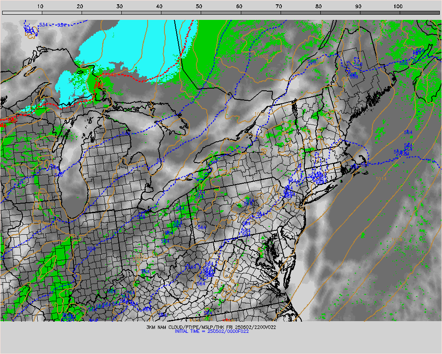442x354 pixels.
Task: Click the blue "552" thickness contour label
Action: (161, 160)
